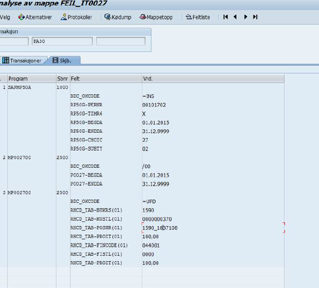
Task: Select value 00101702
Action: pos(154,105)
